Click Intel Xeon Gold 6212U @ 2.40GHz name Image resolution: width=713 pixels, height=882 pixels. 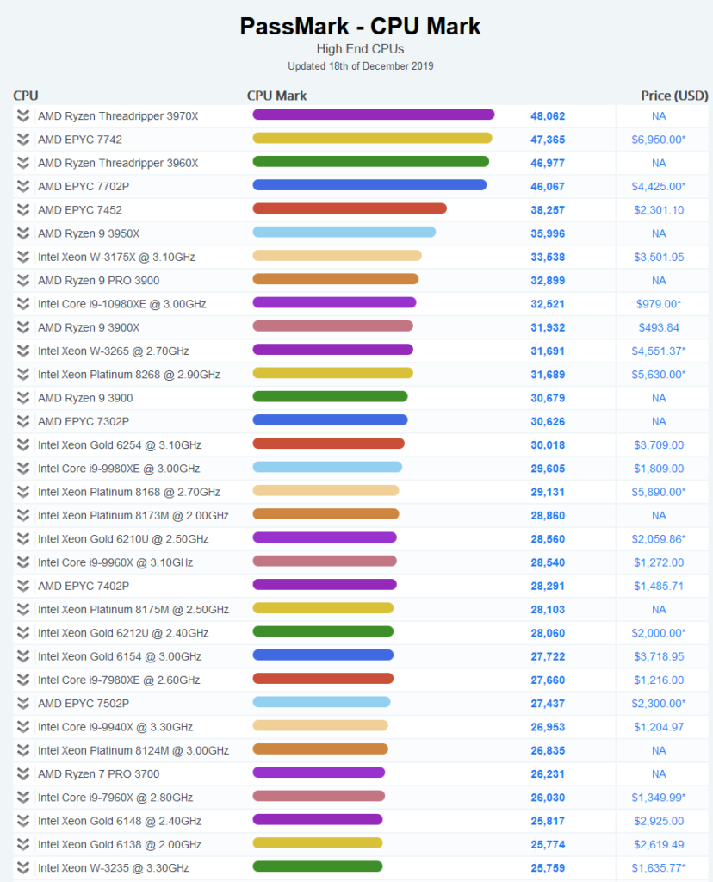click(x=123, y=633)
